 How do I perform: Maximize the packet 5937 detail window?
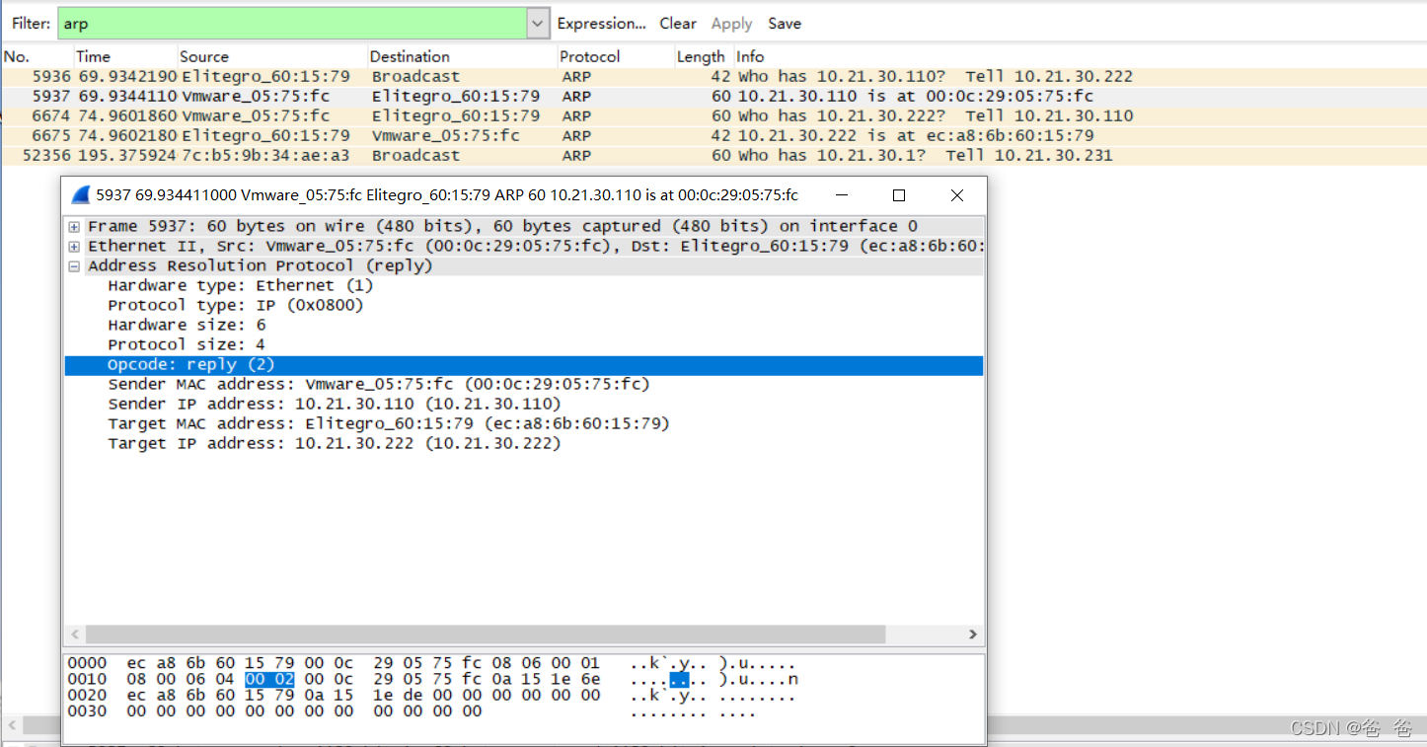(x=899, y=195)
